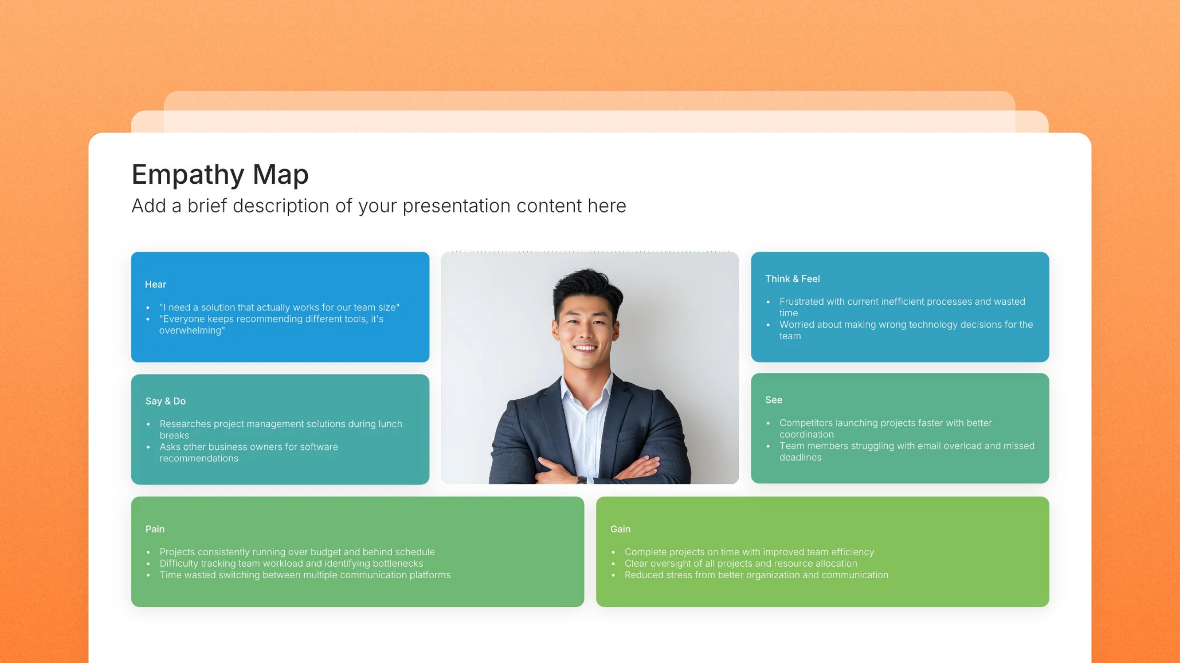Click 'Competitors launching projects faster' bullet
The image size is (1180, 663).
coord(885,428)
